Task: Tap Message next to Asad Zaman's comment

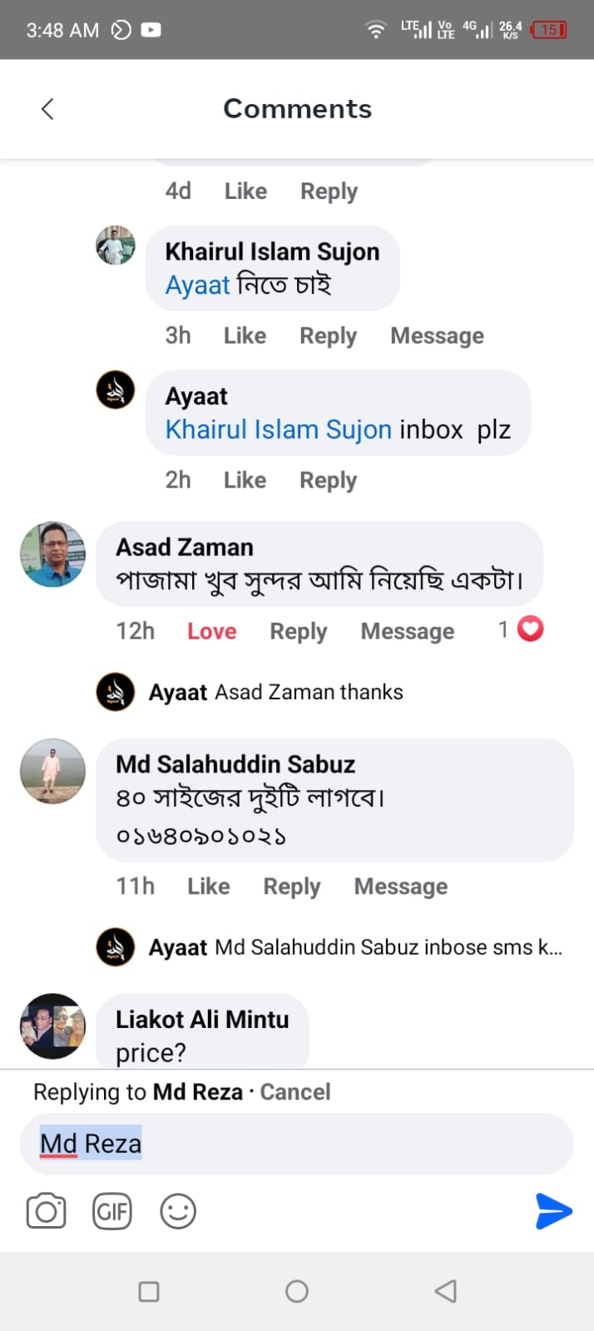Action: (x=407, y=631)
